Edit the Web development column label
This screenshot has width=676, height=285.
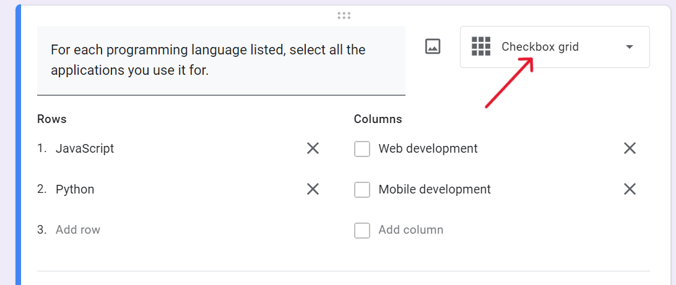pyautogui.click(x=428, y=148)
